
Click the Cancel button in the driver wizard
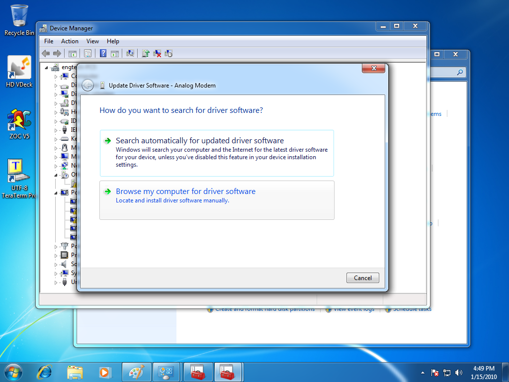(362, 278)
